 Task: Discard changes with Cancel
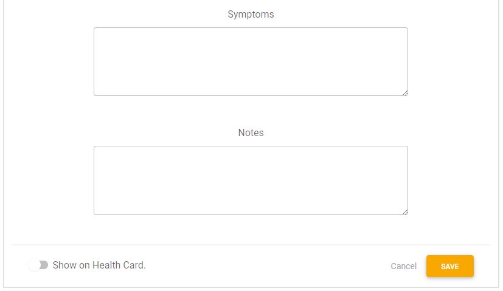point(403,266)
